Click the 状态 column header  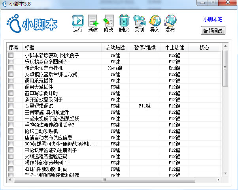tap(204, 47)
